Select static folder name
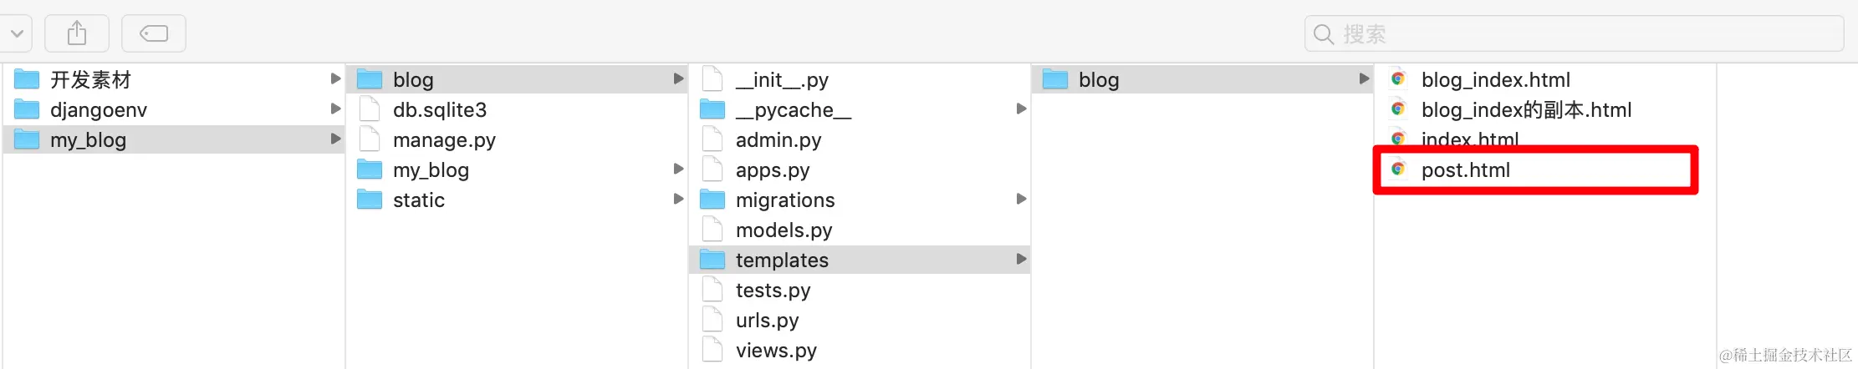The width and height of the screenshot is (1858, 369). coord(419,200)
